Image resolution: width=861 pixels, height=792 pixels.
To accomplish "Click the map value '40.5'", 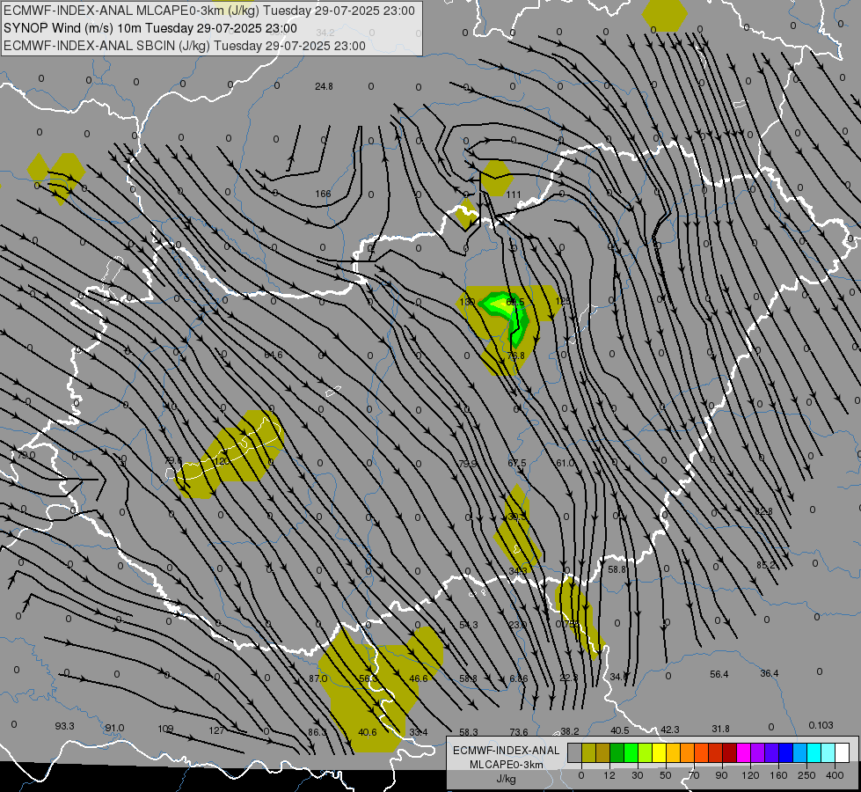I will coord(620,730).
